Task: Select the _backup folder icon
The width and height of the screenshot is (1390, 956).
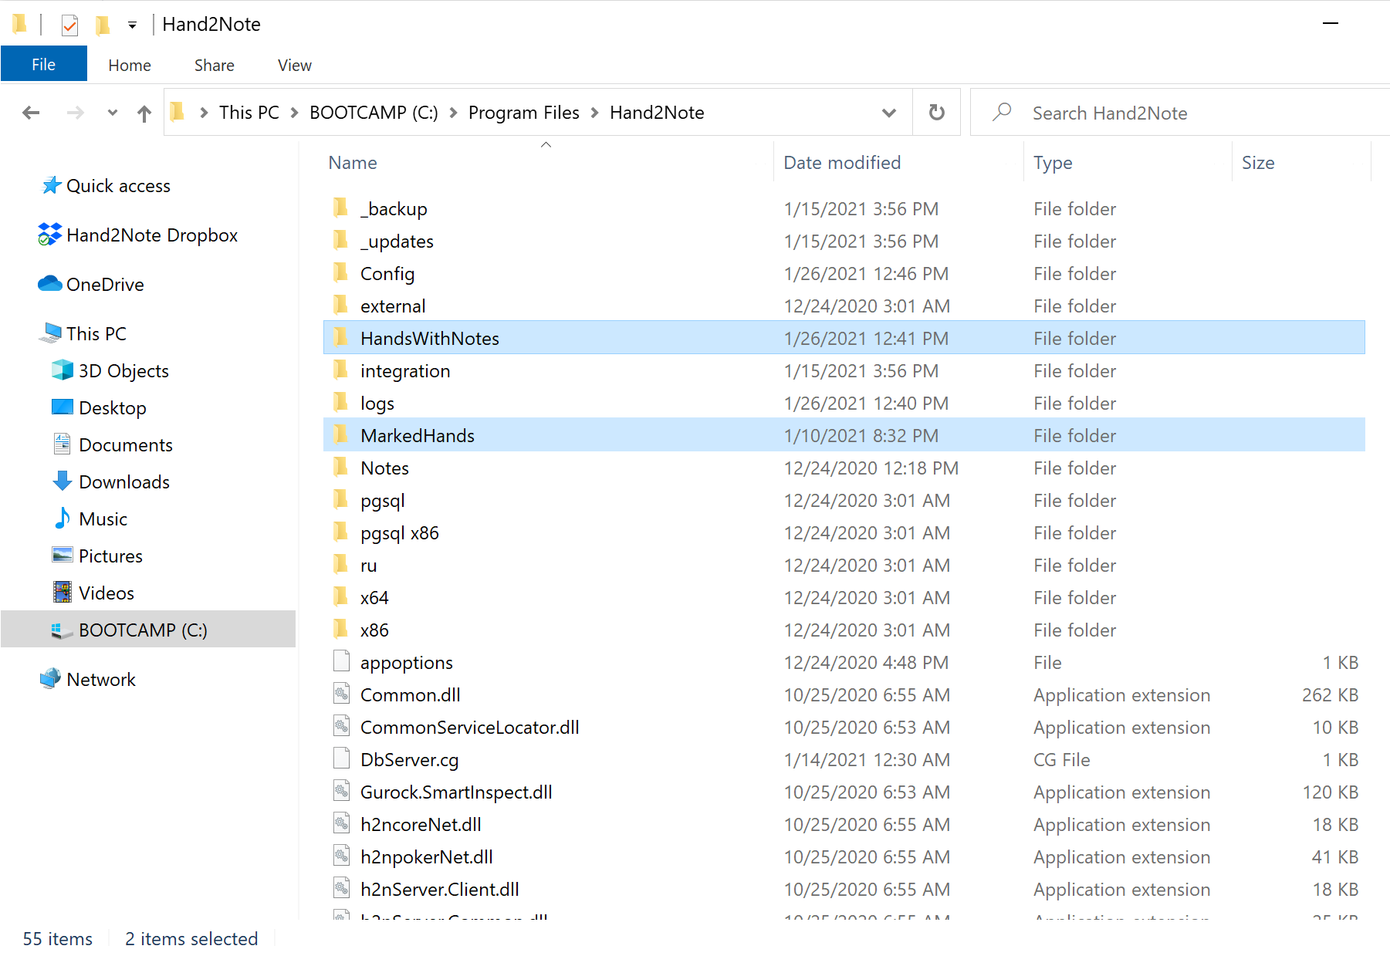Action: (340, 208)
